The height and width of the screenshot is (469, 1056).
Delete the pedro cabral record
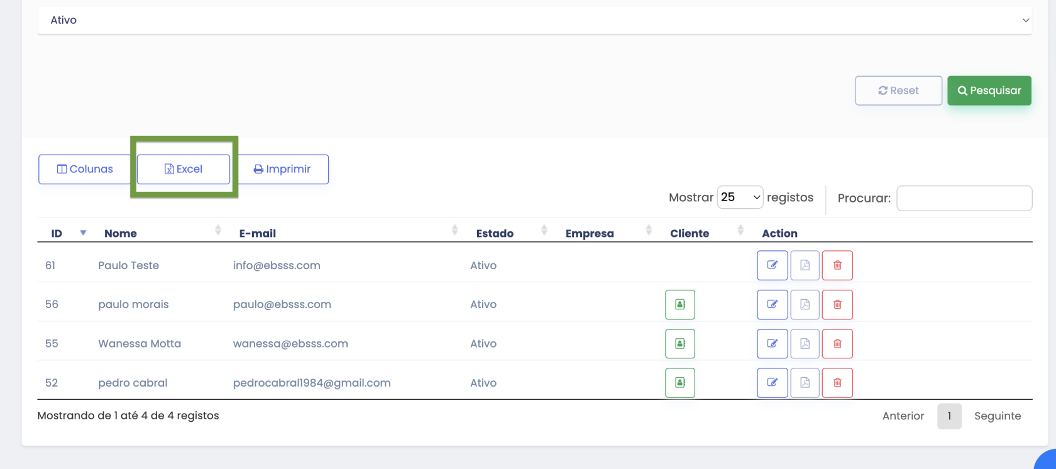tap(837, 383)
